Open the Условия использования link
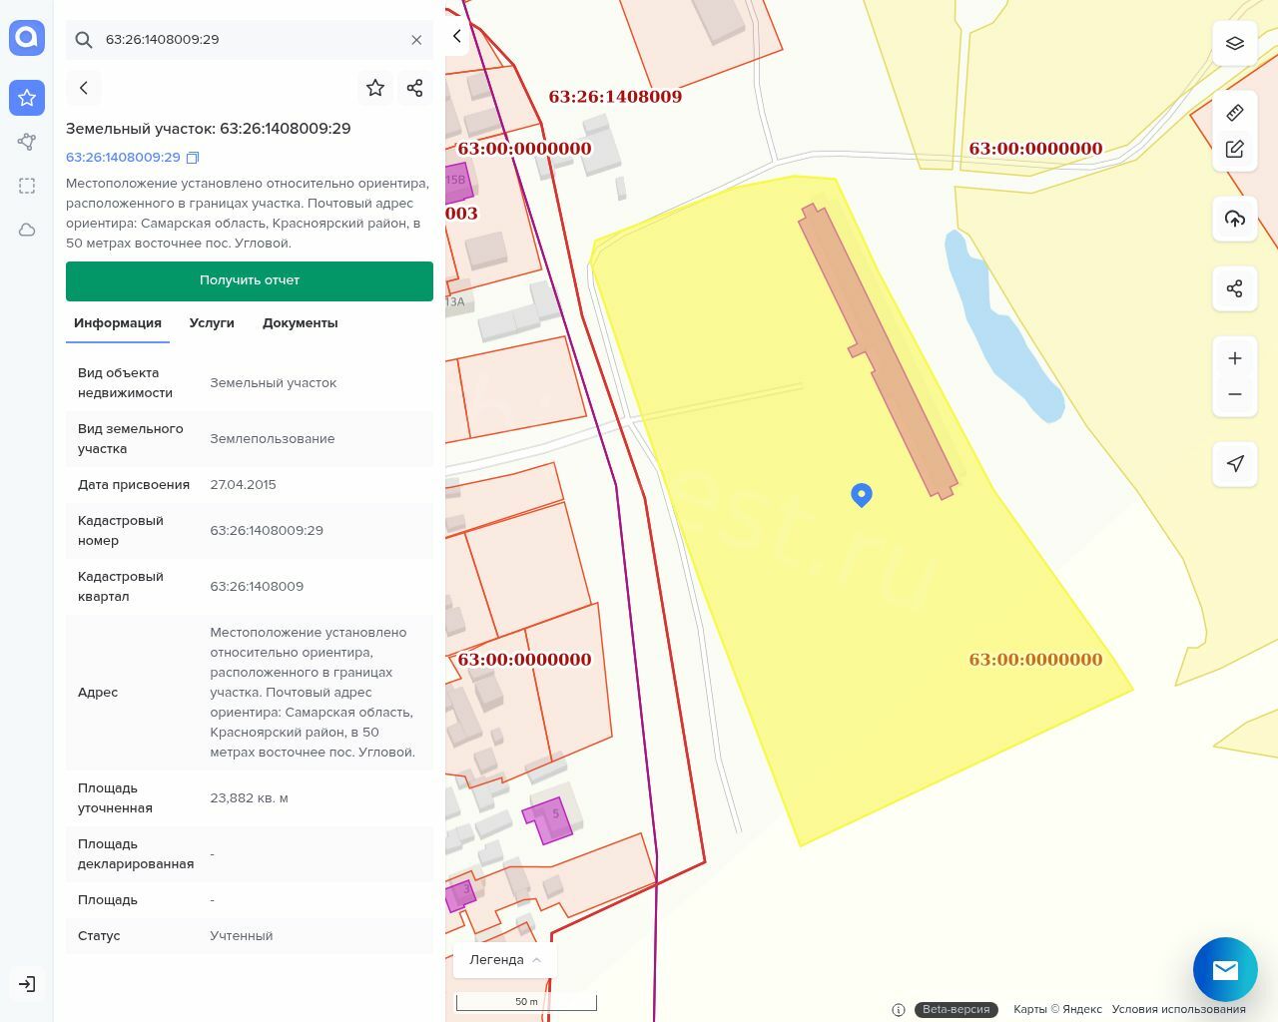This screenshot has width=1278, height=1022. point(1178,1009)
